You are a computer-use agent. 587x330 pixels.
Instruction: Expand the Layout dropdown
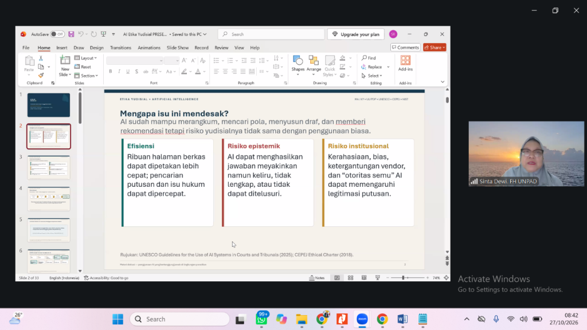pos(86,58)
